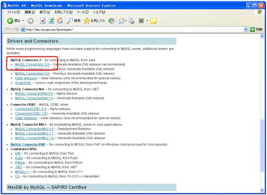Open the Ch interpreter link
This screenshot has width=267, height=195.
point(17,176)
